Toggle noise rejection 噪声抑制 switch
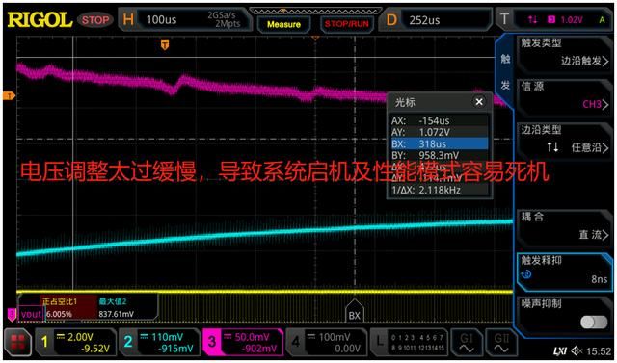The image size is (617, 363). [594, 323]
